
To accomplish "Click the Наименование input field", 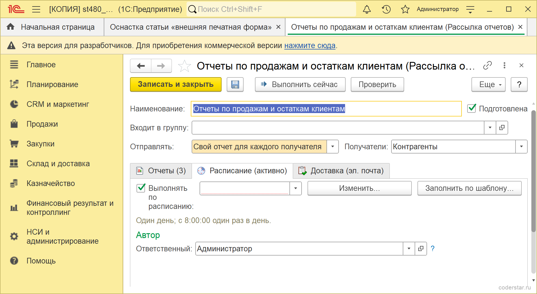I will point(326,109).
